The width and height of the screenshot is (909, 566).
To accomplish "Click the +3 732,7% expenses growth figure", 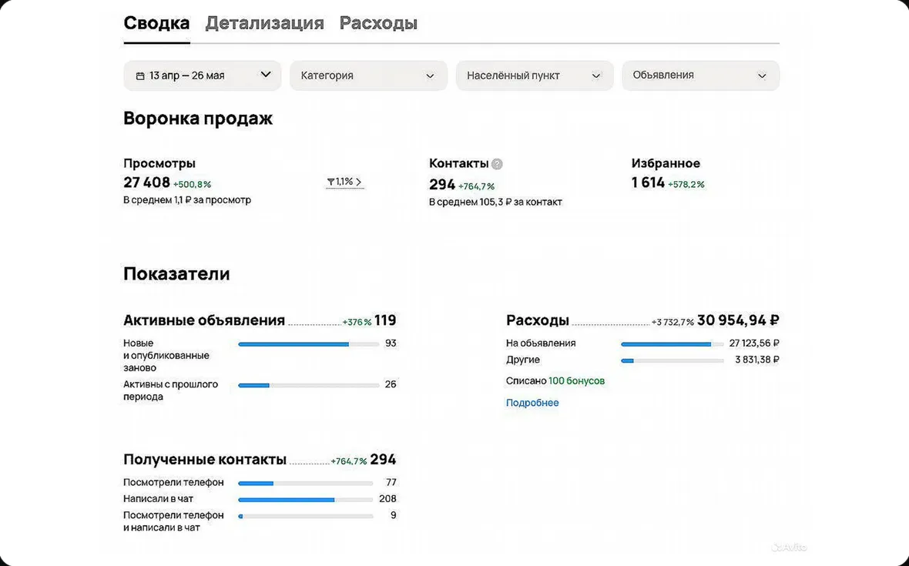I will tap(673, 322).
